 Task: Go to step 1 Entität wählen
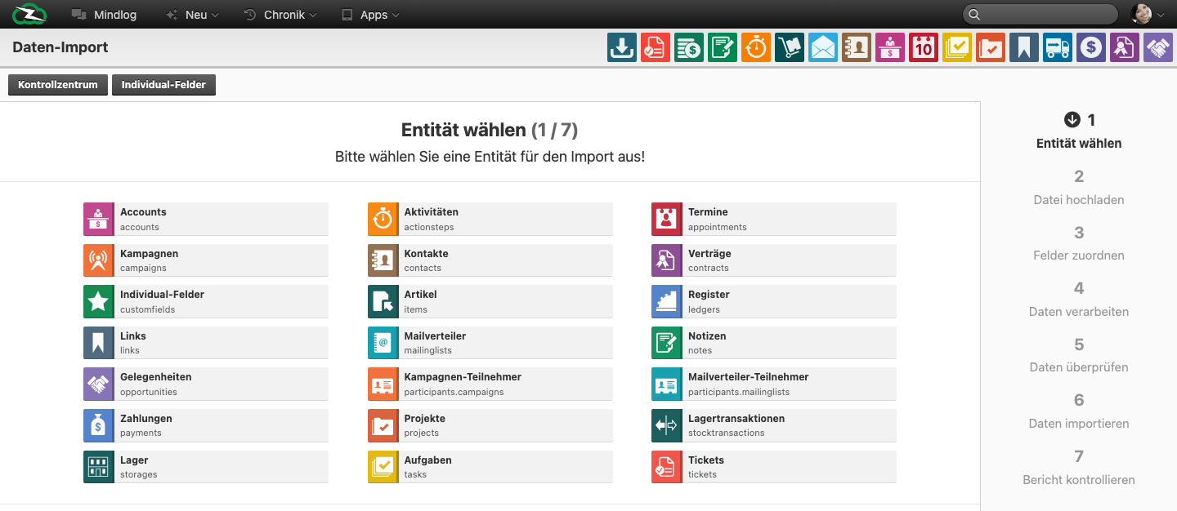[1079, 131]
